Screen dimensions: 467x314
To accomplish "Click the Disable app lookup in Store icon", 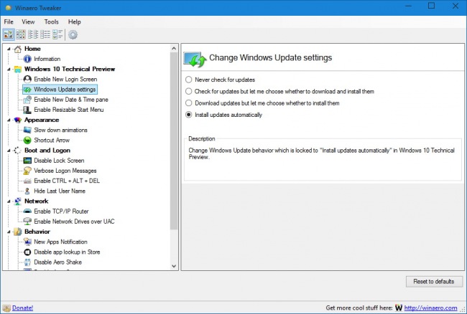I will (27, 252).
